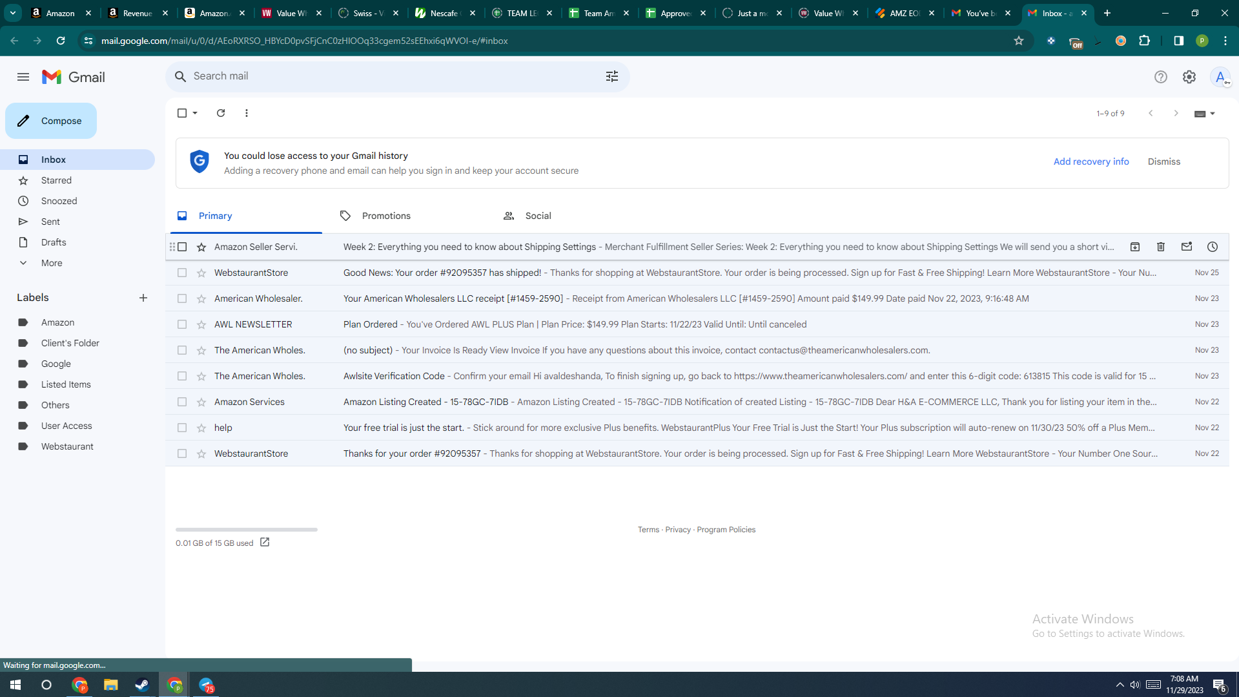1239x697 pixels.
Task: Delete the Amazon Seller Services email
Action: (1161, 247)
